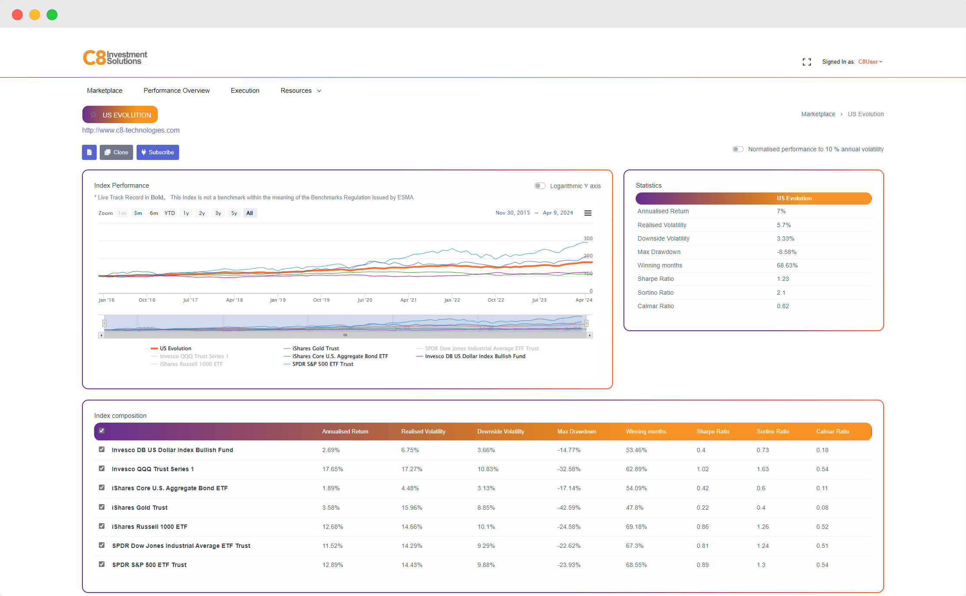Enable Logarithmic Y axis switch
Screen dimensions: 966x596
pyautogui.click(x=540, y=186)
